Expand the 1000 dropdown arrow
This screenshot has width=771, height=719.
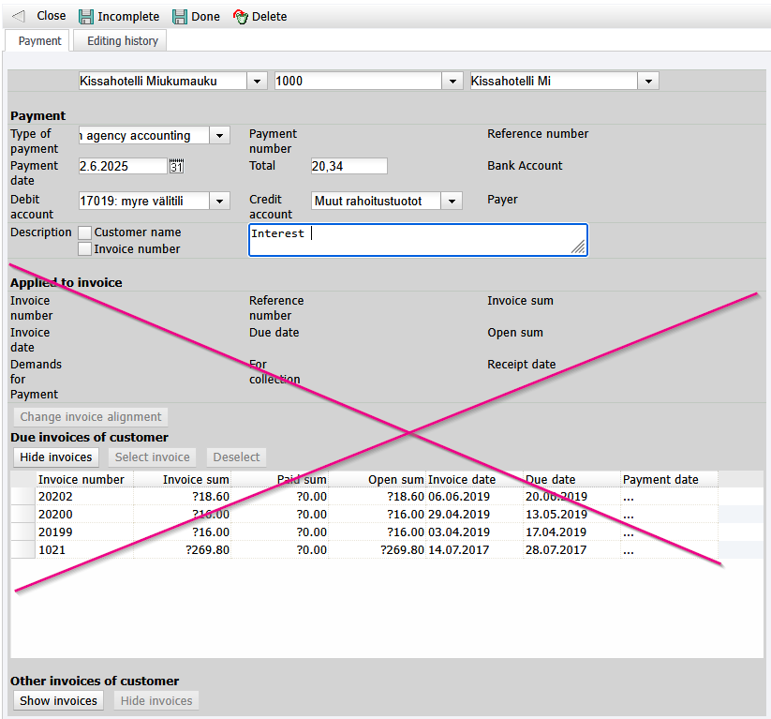[452, 82]
